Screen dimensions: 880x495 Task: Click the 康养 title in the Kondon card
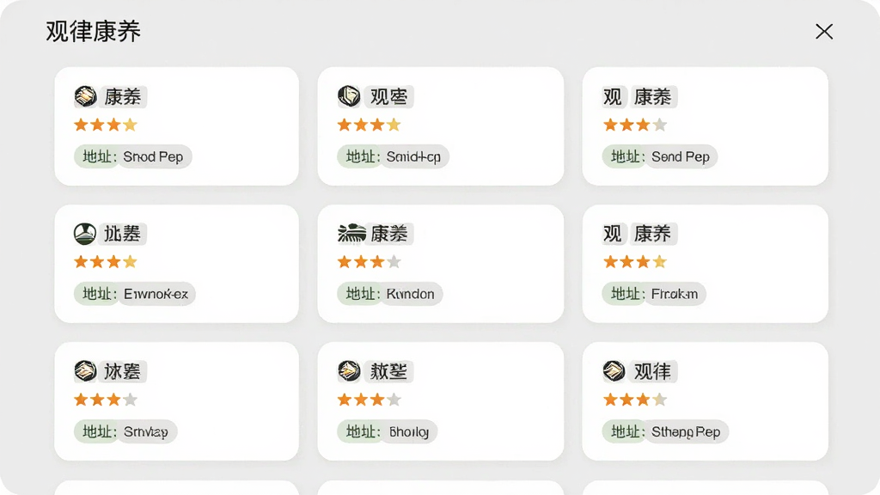coord(389,234)
